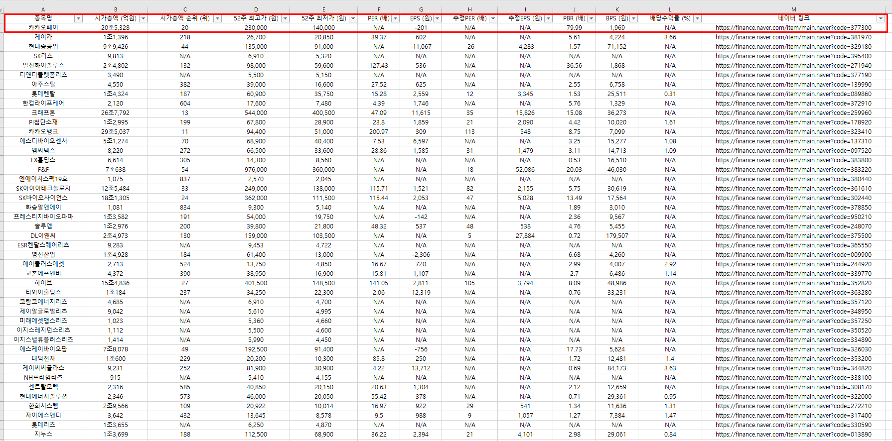Viewport: 892px width, 441px height.
Task: Select column G header
Action: click(421, 9)
